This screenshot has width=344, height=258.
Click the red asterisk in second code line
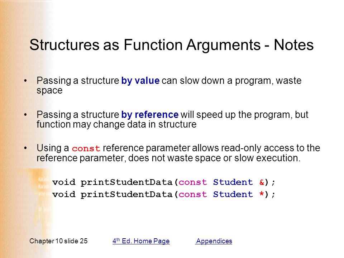coord(262,194)
